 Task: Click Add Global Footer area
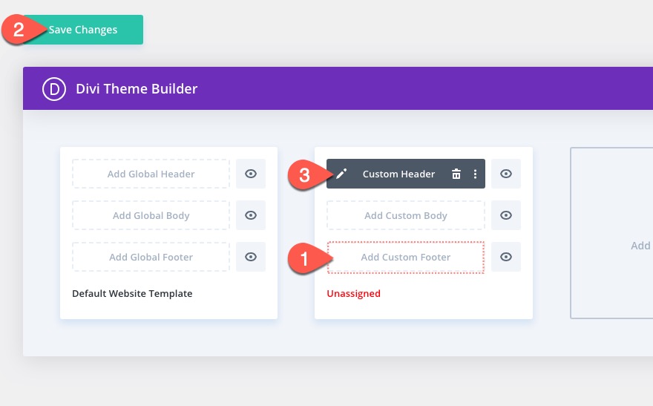(x=151, y=257)
